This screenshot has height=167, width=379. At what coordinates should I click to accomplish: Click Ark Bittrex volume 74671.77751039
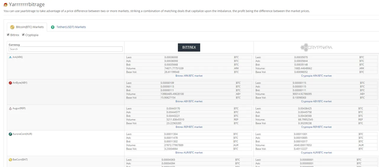coord(174,68)
